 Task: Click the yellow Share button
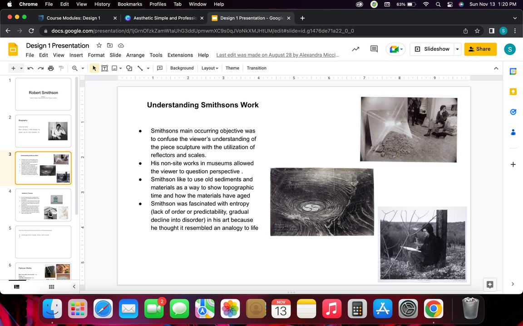(480, 49)
